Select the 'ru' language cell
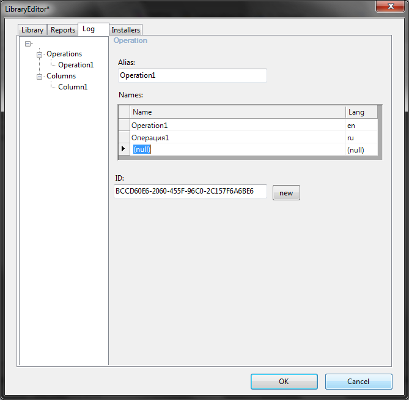Screen dimensions: 409x400 pos(361,137)
